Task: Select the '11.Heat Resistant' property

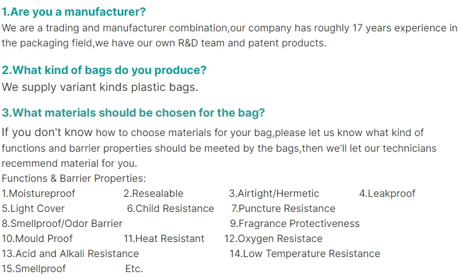Action: coord(164,238)
